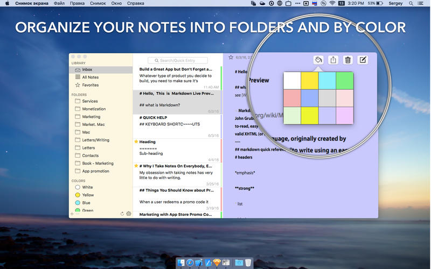Click the Search/Quick Entry field
Screen dimensions: 431x269
(181, 60)
